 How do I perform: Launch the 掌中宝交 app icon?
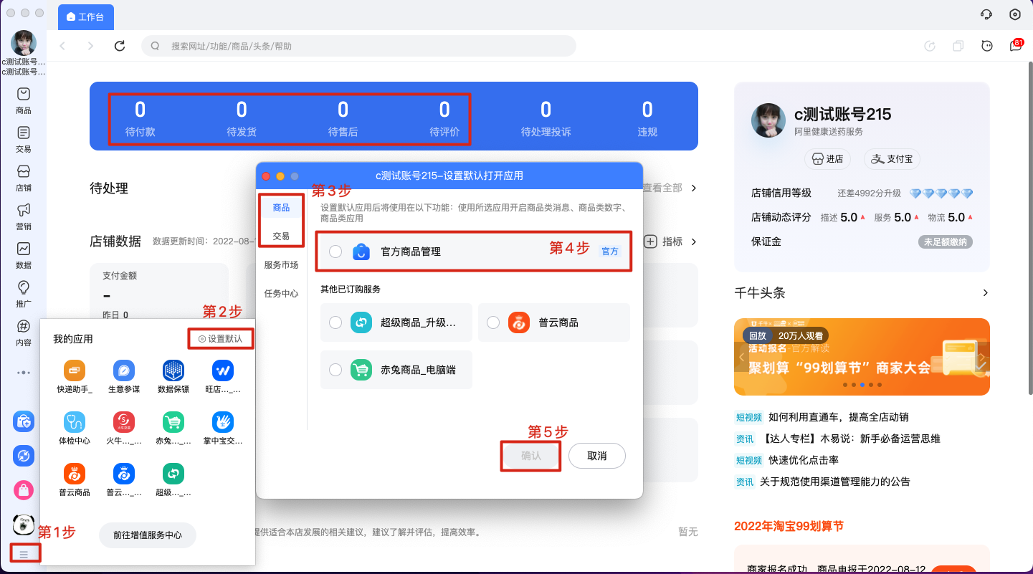point(223,421)
